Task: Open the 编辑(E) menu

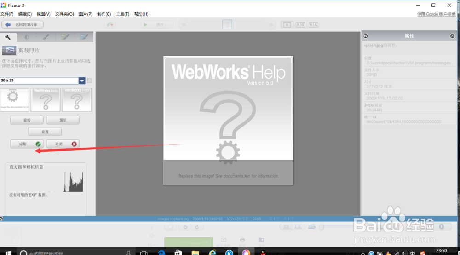Action: click(x=25, y=14)
